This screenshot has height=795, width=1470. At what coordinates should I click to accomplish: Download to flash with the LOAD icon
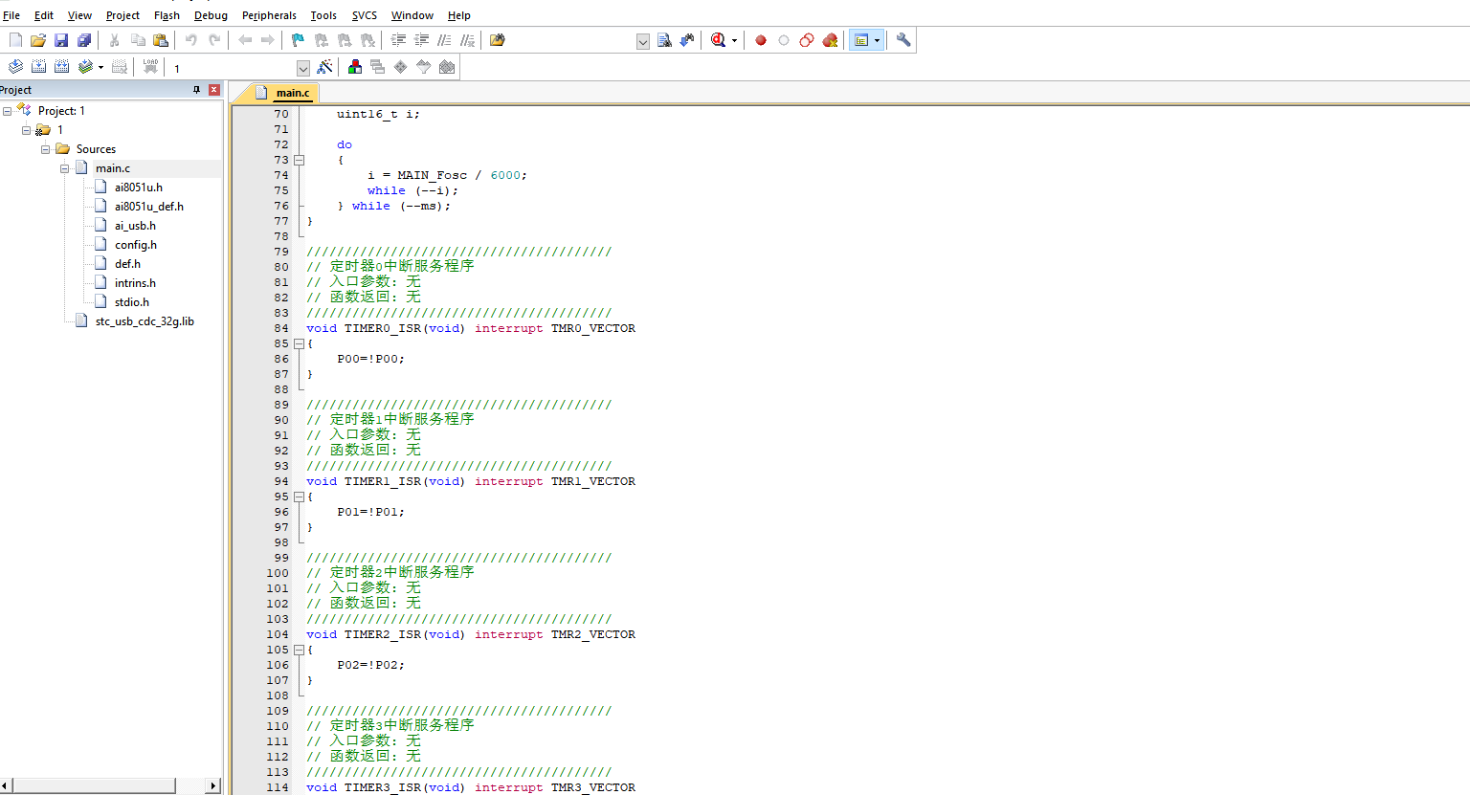click(x=150, y=67)
